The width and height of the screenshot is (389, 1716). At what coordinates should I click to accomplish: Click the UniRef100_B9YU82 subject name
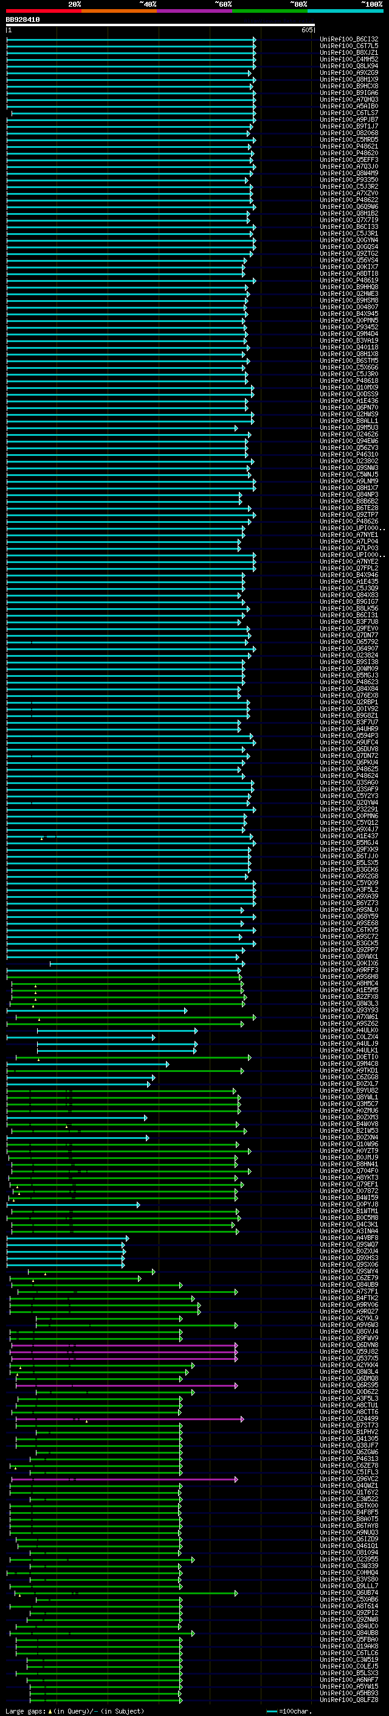click(349, 1090)
